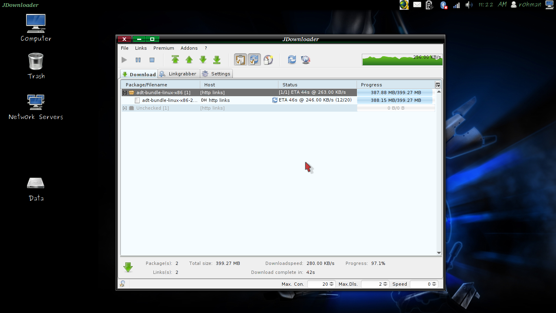Click the bottom-left status bar icon
556x313 pixels.
(x=122, y=284)
